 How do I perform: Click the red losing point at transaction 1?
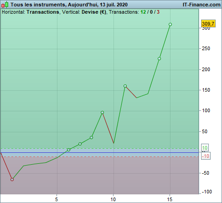tap(12, 179)
